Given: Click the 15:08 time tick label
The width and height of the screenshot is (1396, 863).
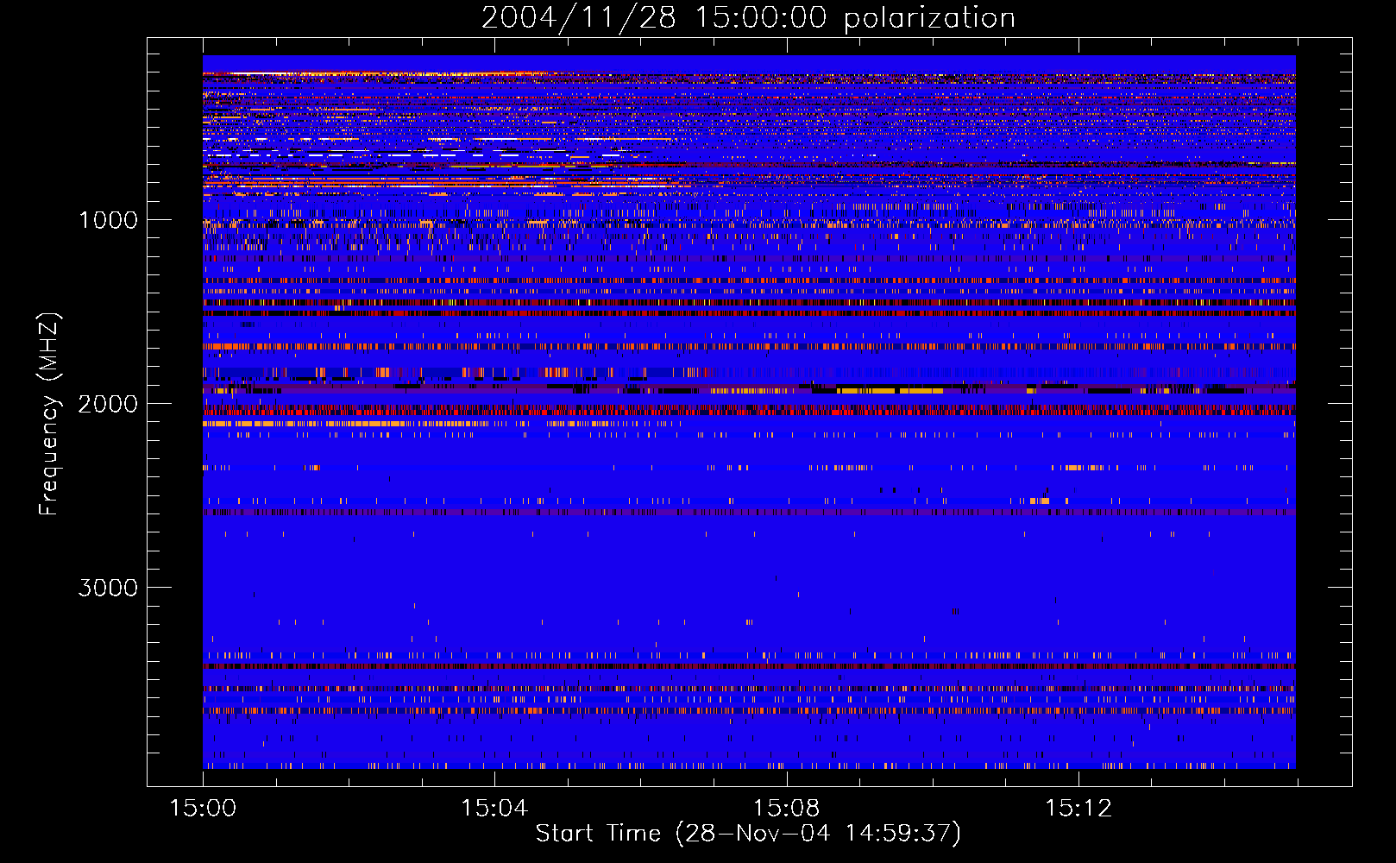Looking at the screenshot, I should (786, 808).
